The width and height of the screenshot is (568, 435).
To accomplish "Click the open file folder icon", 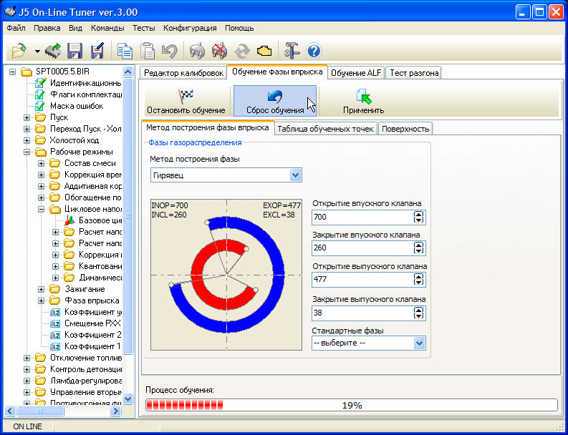I will click(19, 51).
